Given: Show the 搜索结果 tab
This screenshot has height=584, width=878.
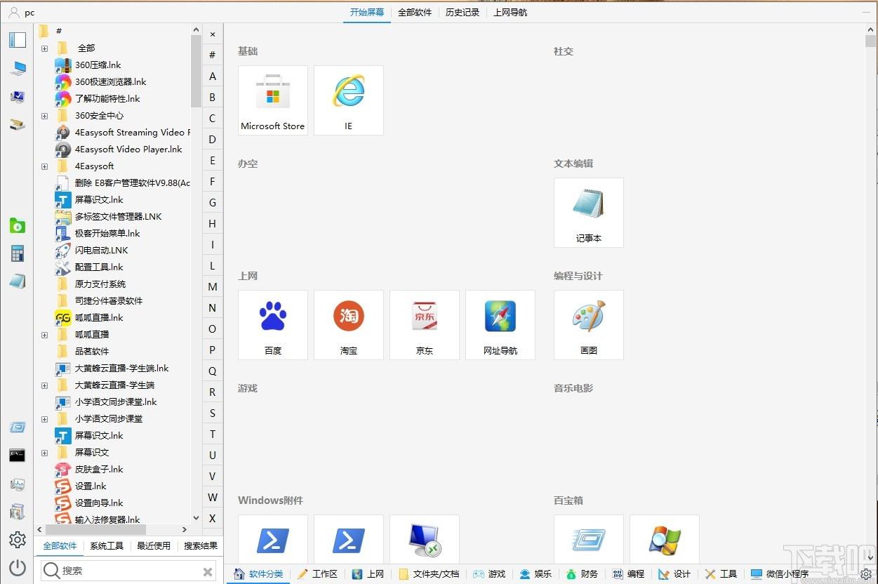Looking at the screenshot, I should coord(201,545).
